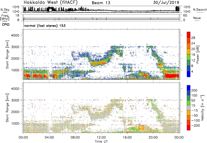207x143 pixels.
Task: Click the '08:00' time axis label
Action: point(75,138)
